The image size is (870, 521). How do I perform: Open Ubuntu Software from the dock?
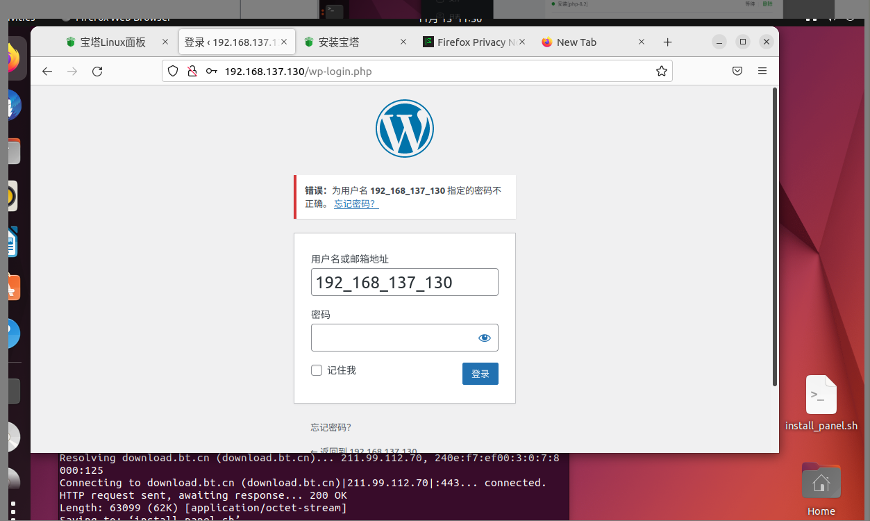click(14, 288)
